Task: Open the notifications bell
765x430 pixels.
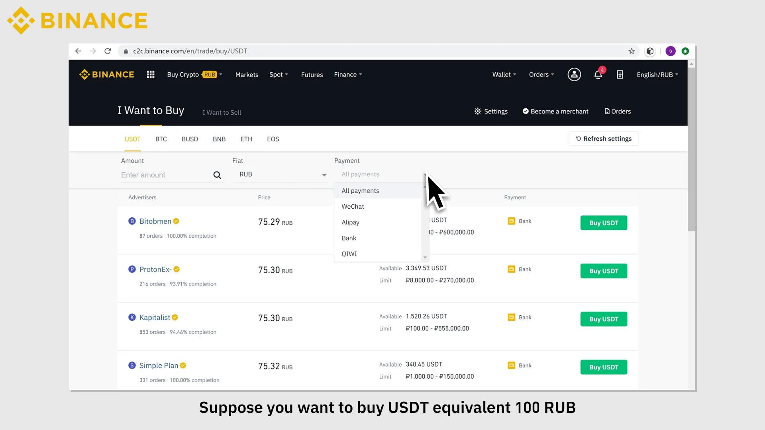Action: click(x=598, y=74)
